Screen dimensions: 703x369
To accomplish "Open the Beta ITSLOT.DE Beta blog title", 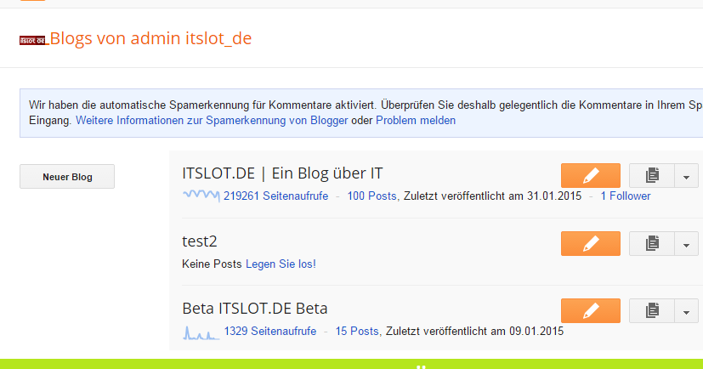I will [x=255, y=308].
